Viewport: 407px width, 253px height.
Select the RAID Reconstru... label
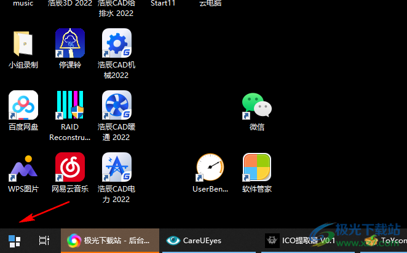70,132
